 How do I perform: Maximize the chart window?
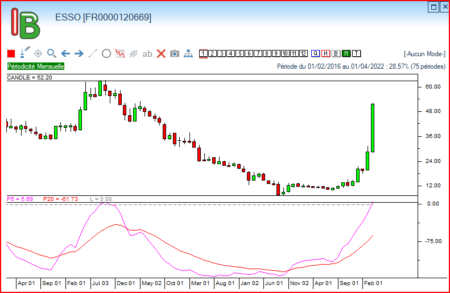[x=434, y=7]
